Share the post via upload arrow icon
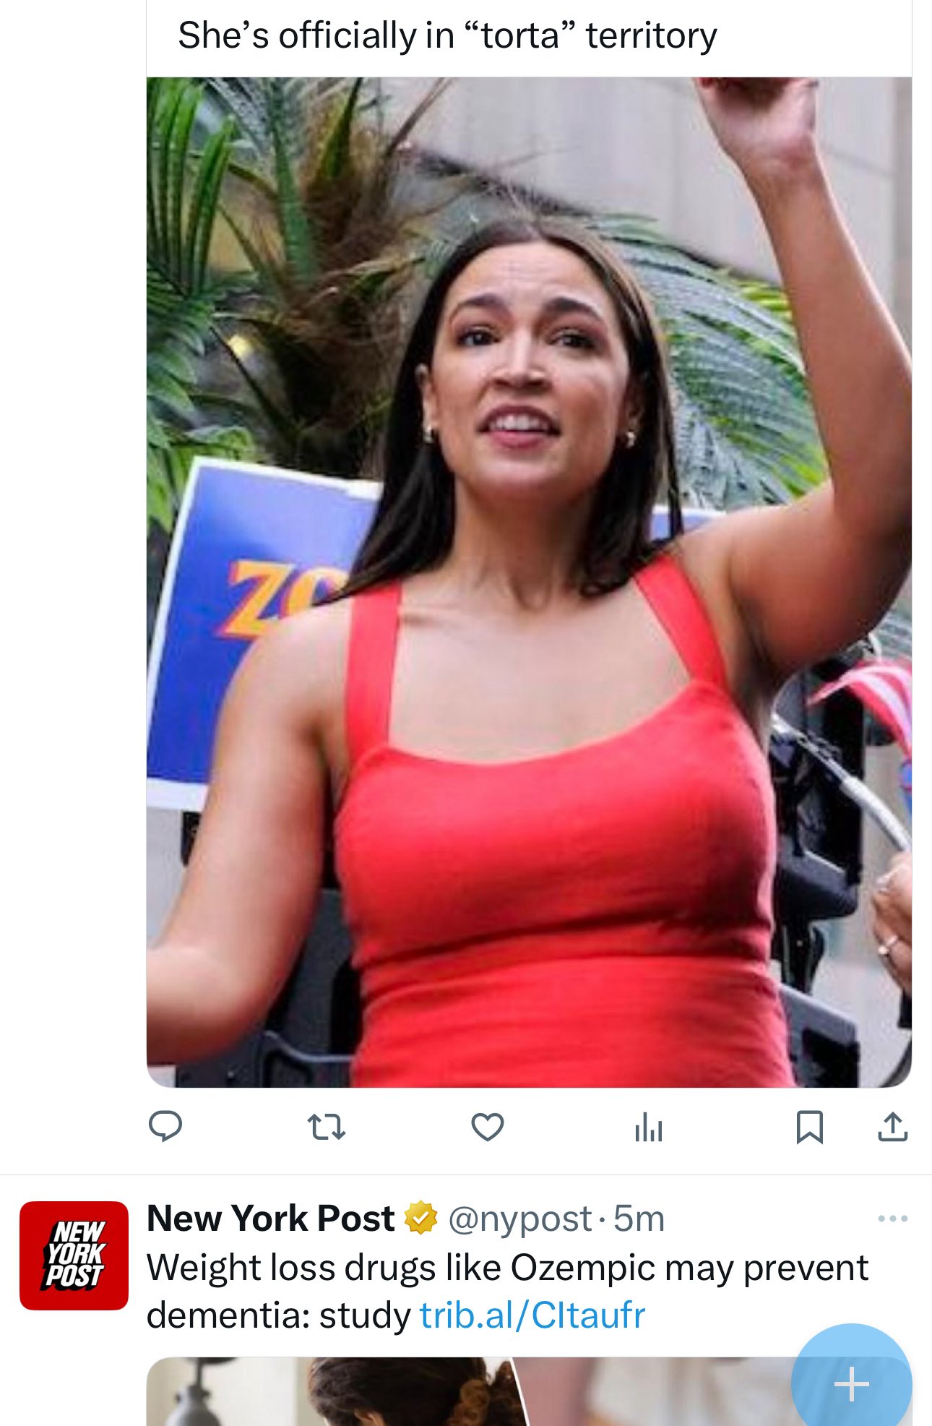Viewport: 932px width, 1426px height. click(893, 1126)
